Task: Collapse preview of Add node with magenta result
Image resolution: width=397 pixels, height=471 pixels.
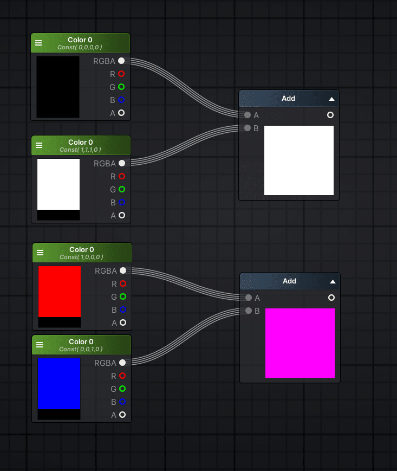Action: tap(333, 281)
